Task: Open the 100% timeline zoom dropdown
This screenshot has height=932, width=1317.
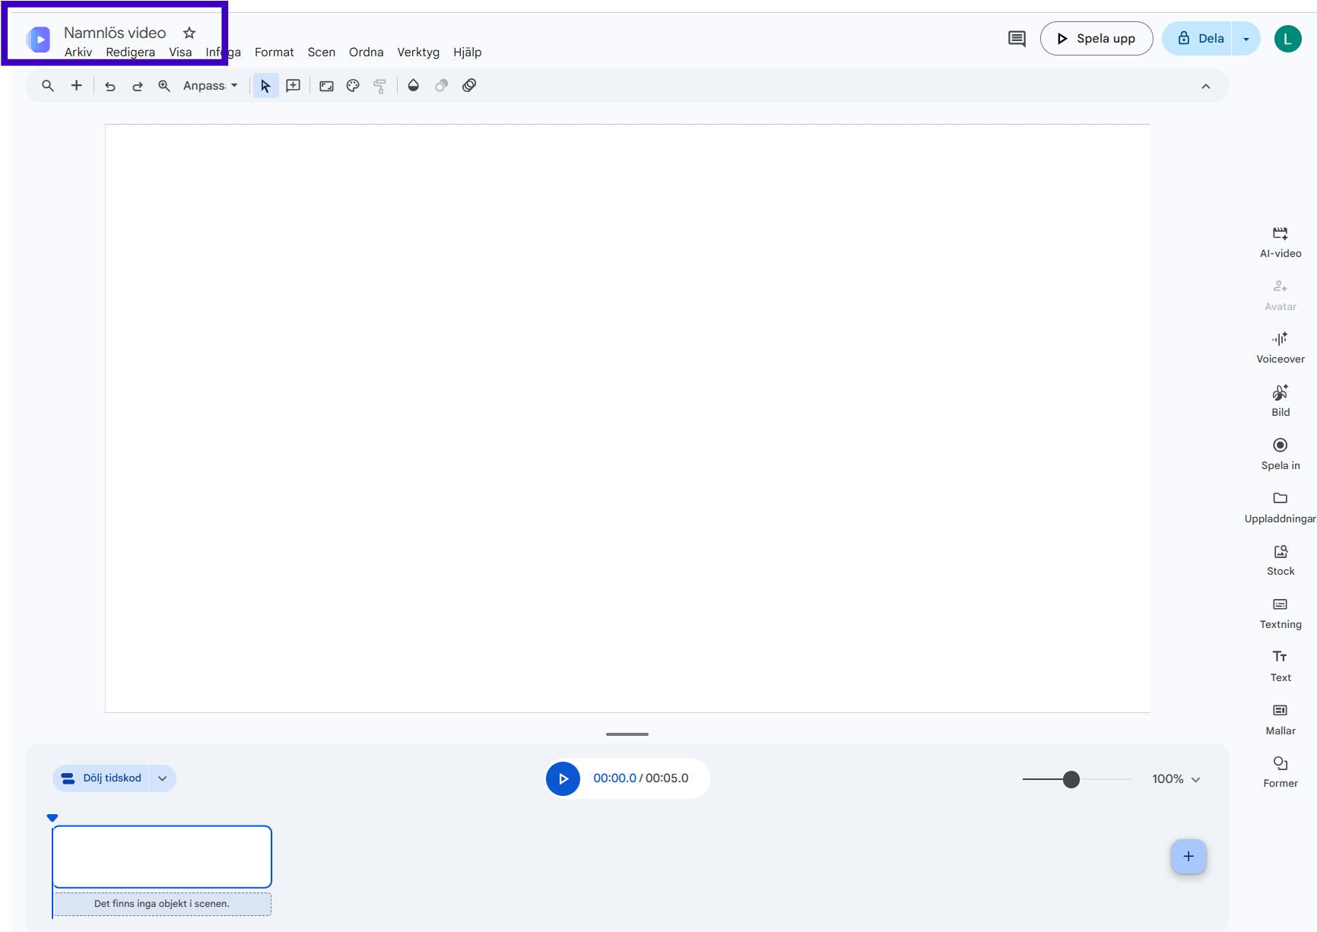Action: (1176, 779)
